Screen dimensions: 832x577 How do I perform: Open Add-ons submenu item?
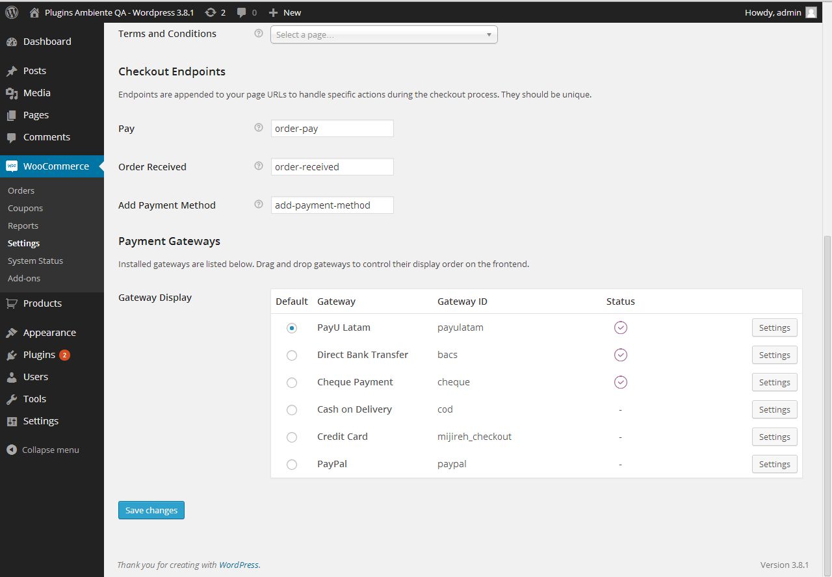(24, 278)
